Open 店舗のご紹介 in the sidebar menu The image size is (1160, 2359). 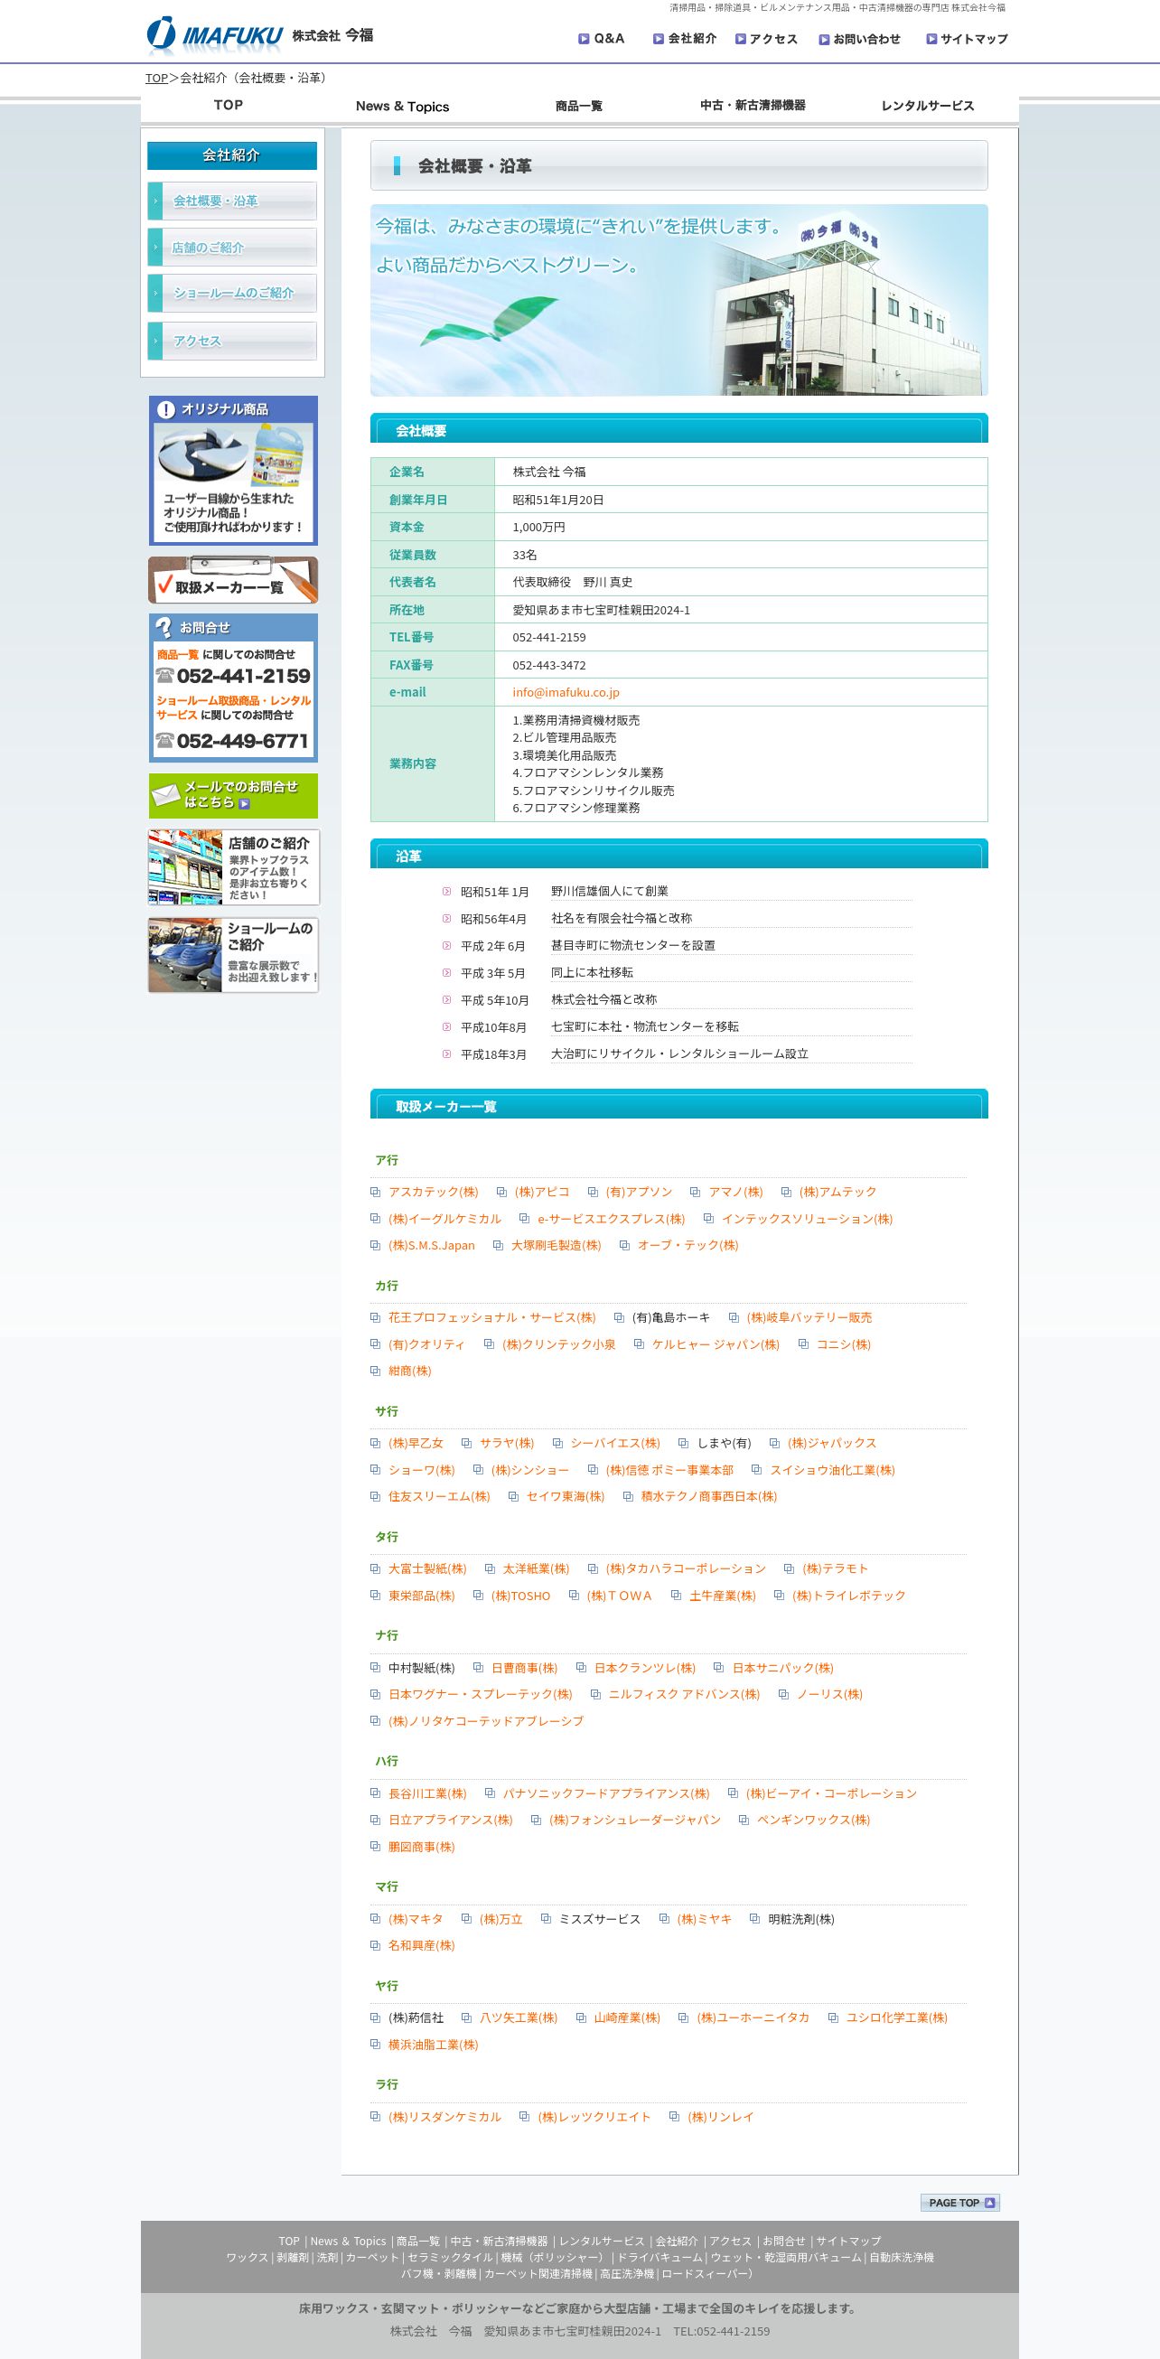point(232,248)
